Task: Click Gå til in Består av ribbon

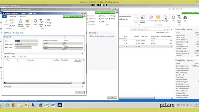Action: pyautogui.click(x=48, y=20)
